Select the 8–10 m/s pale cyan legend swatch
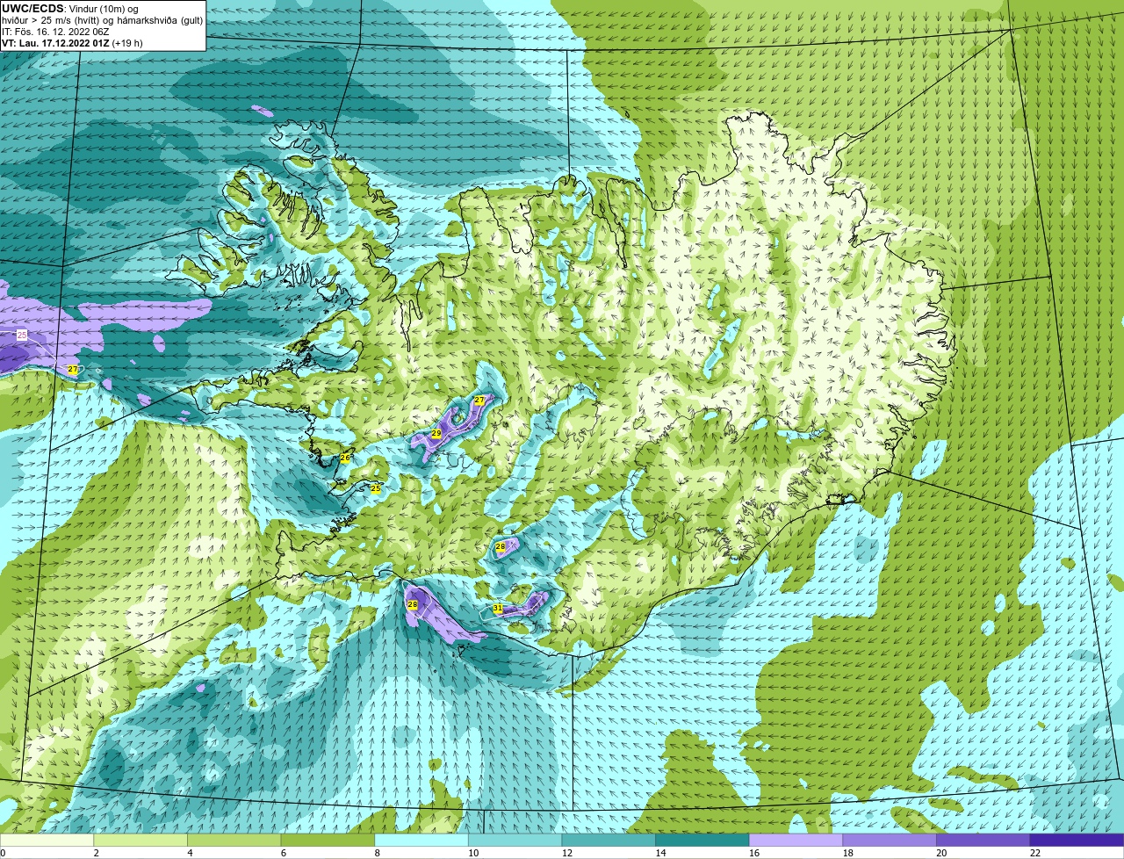 (x=421, y=840)
